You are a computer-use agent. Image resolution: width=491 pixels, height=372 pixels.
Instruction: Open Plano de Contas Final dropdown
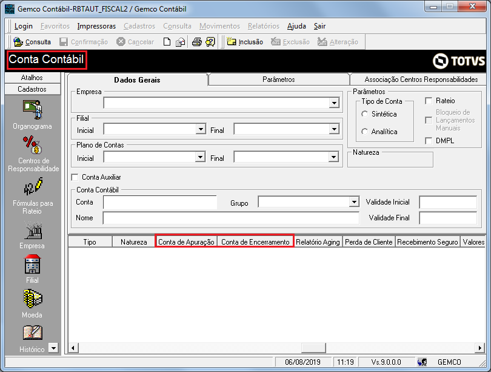click(334, 157)
